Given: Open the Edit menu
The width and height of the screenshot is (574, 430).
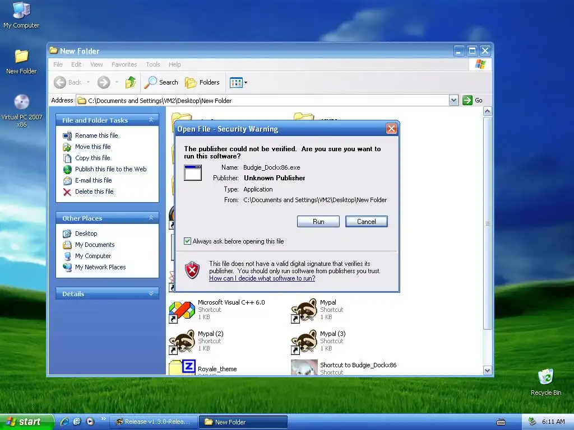Looking at the screenshot, I should point(76,64).
